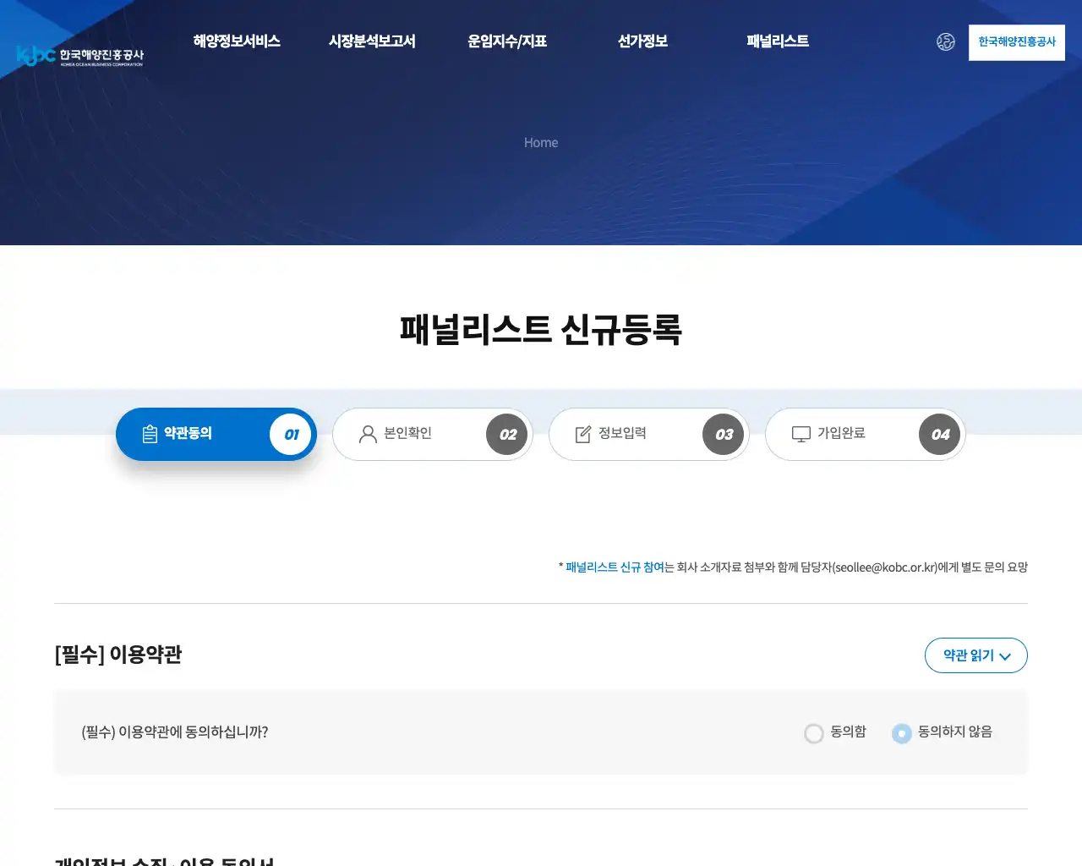Click the 02 step number badge
This screenshot has height=866, width=1082.
click(507, 435)
